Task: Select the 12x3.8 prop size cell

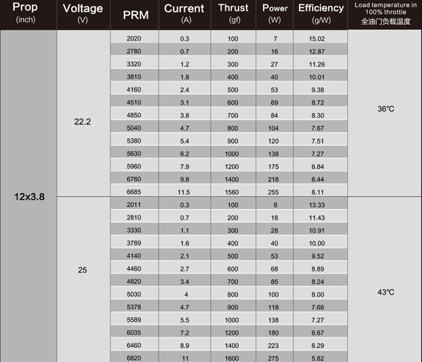Action: 29,197
